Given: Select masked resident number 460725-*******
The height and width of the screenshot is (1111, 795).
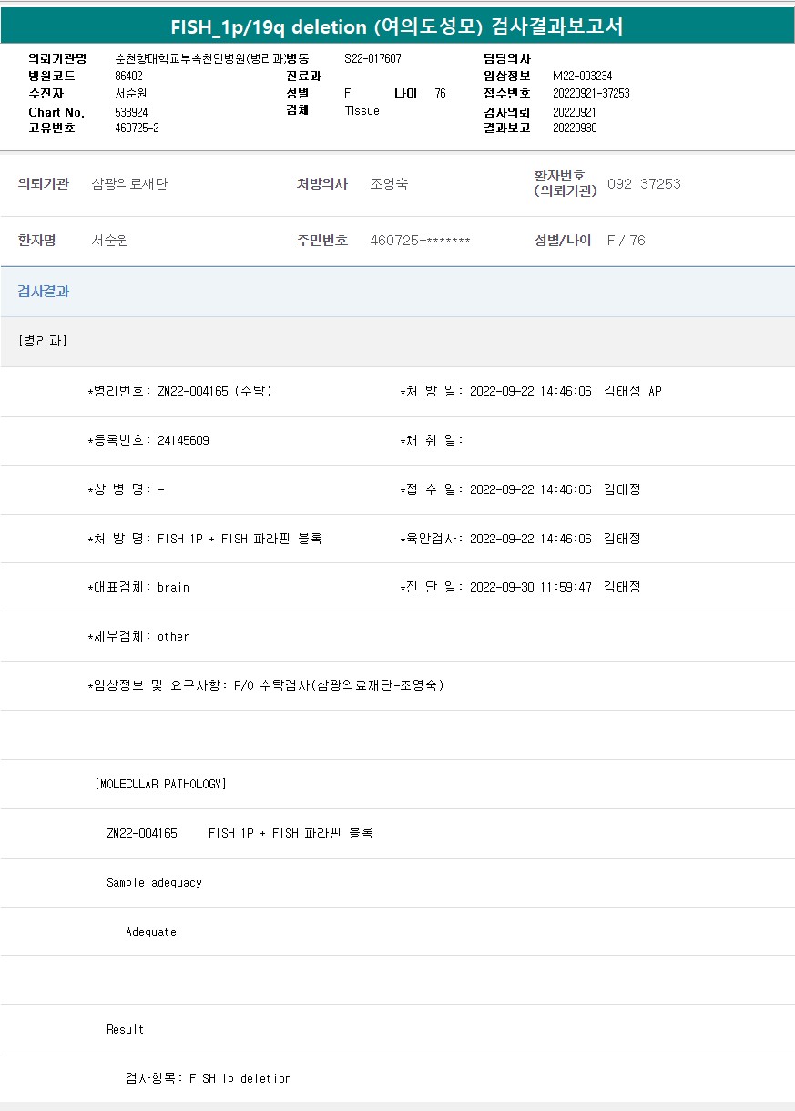Looking at the screenshot, I should point(420,241).
